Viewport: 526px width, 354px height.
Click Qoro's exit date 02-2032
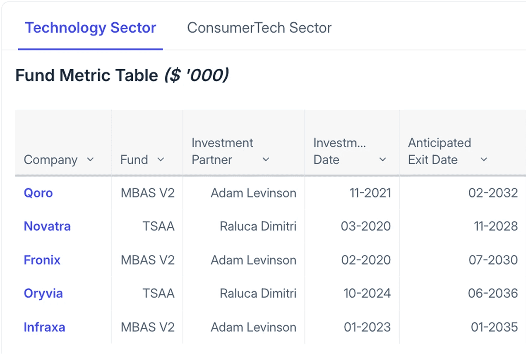click(492, 193)
